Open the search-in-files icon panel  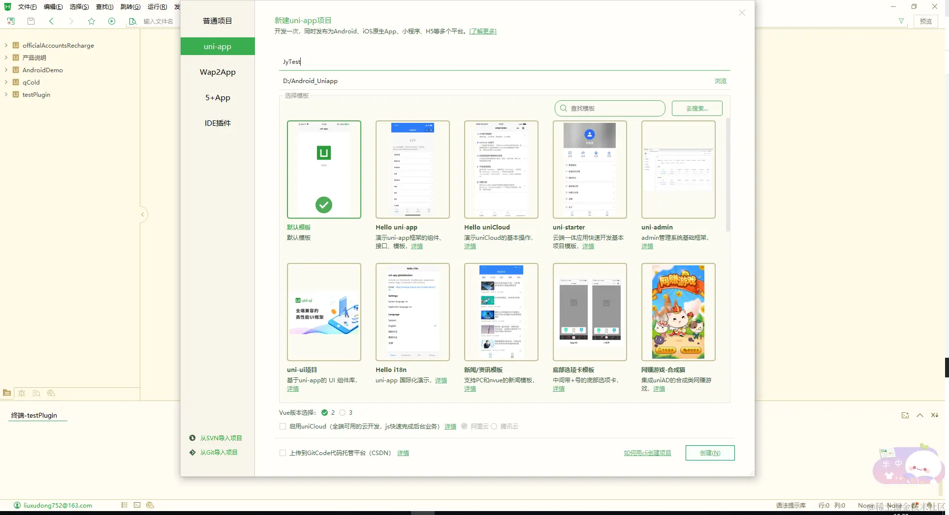pos(36,393)
